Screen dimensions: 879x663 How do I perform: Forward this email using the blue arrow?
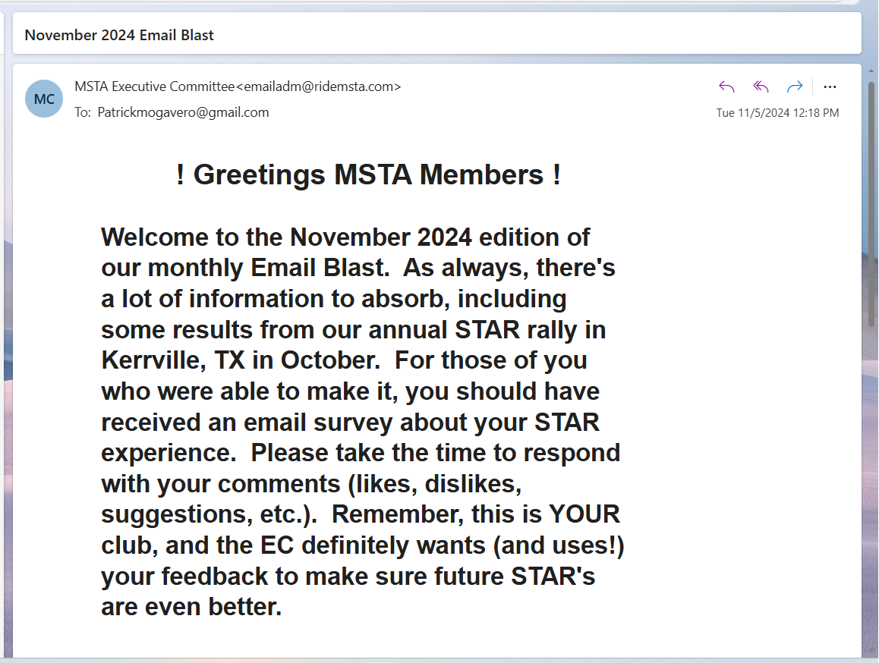pyautogui.click(x=795, y=86)
